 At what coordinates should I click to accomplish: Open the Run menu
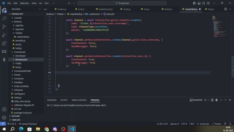tap(47, 3)
